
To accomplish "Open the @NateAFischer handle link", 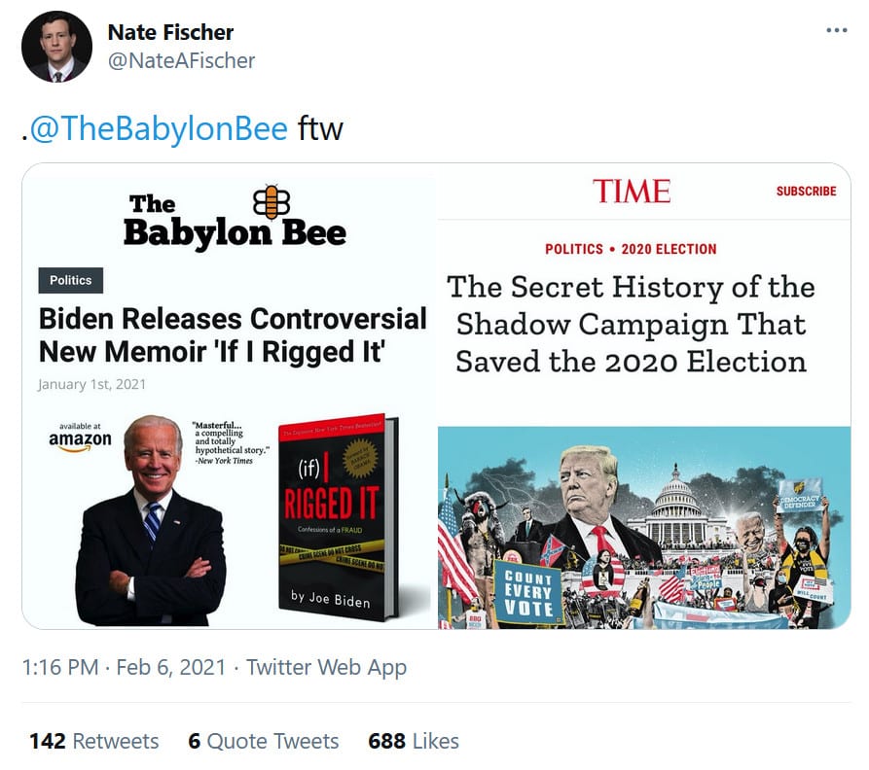I will pyautogui.click(x=181, y=60).
